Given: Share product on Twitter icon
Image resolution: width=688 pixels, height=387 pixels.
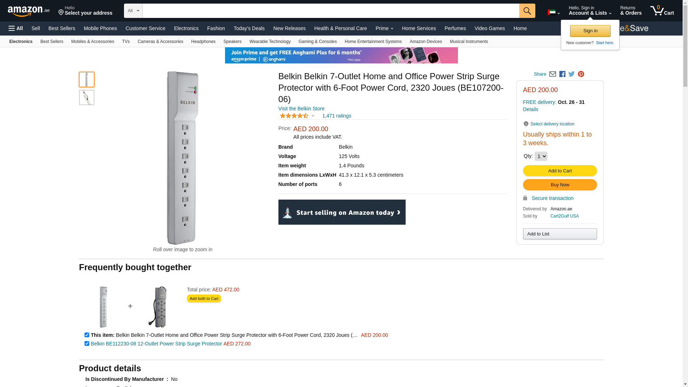Looking at the screenshot, I should click(572, 74).
